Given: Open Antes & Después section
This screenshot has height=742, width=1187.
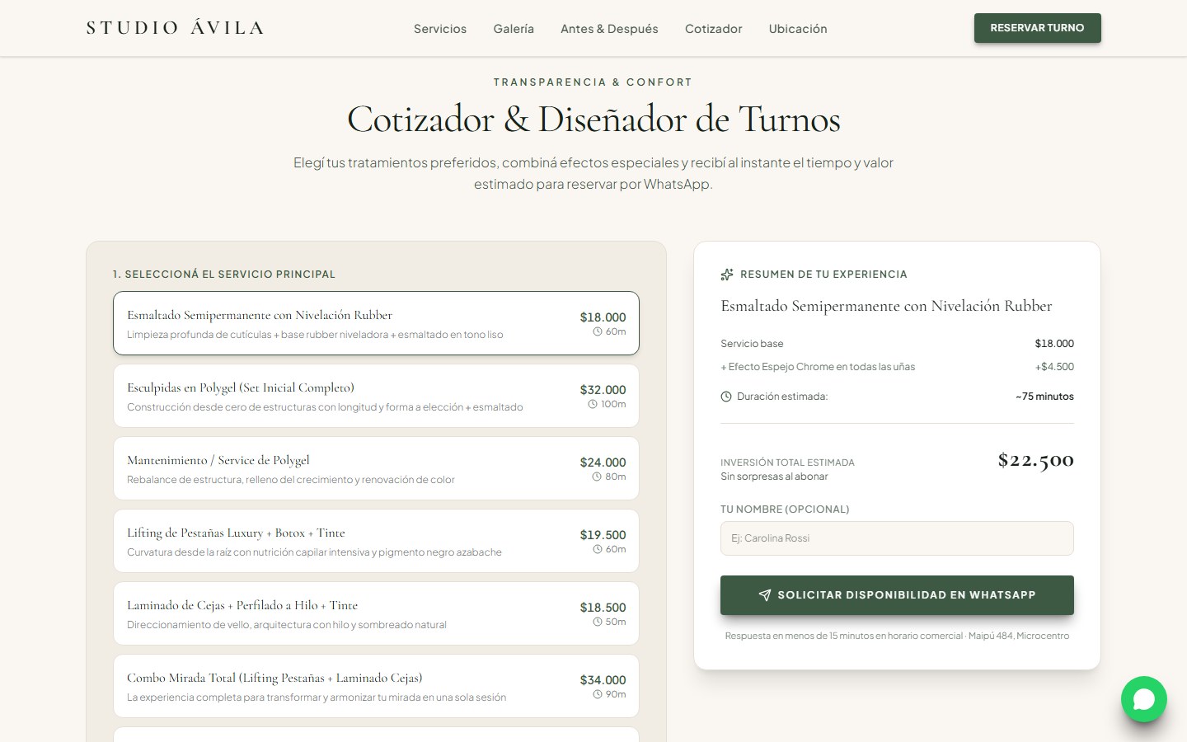Looking at the screenshot, I should [x=609, y=29].
